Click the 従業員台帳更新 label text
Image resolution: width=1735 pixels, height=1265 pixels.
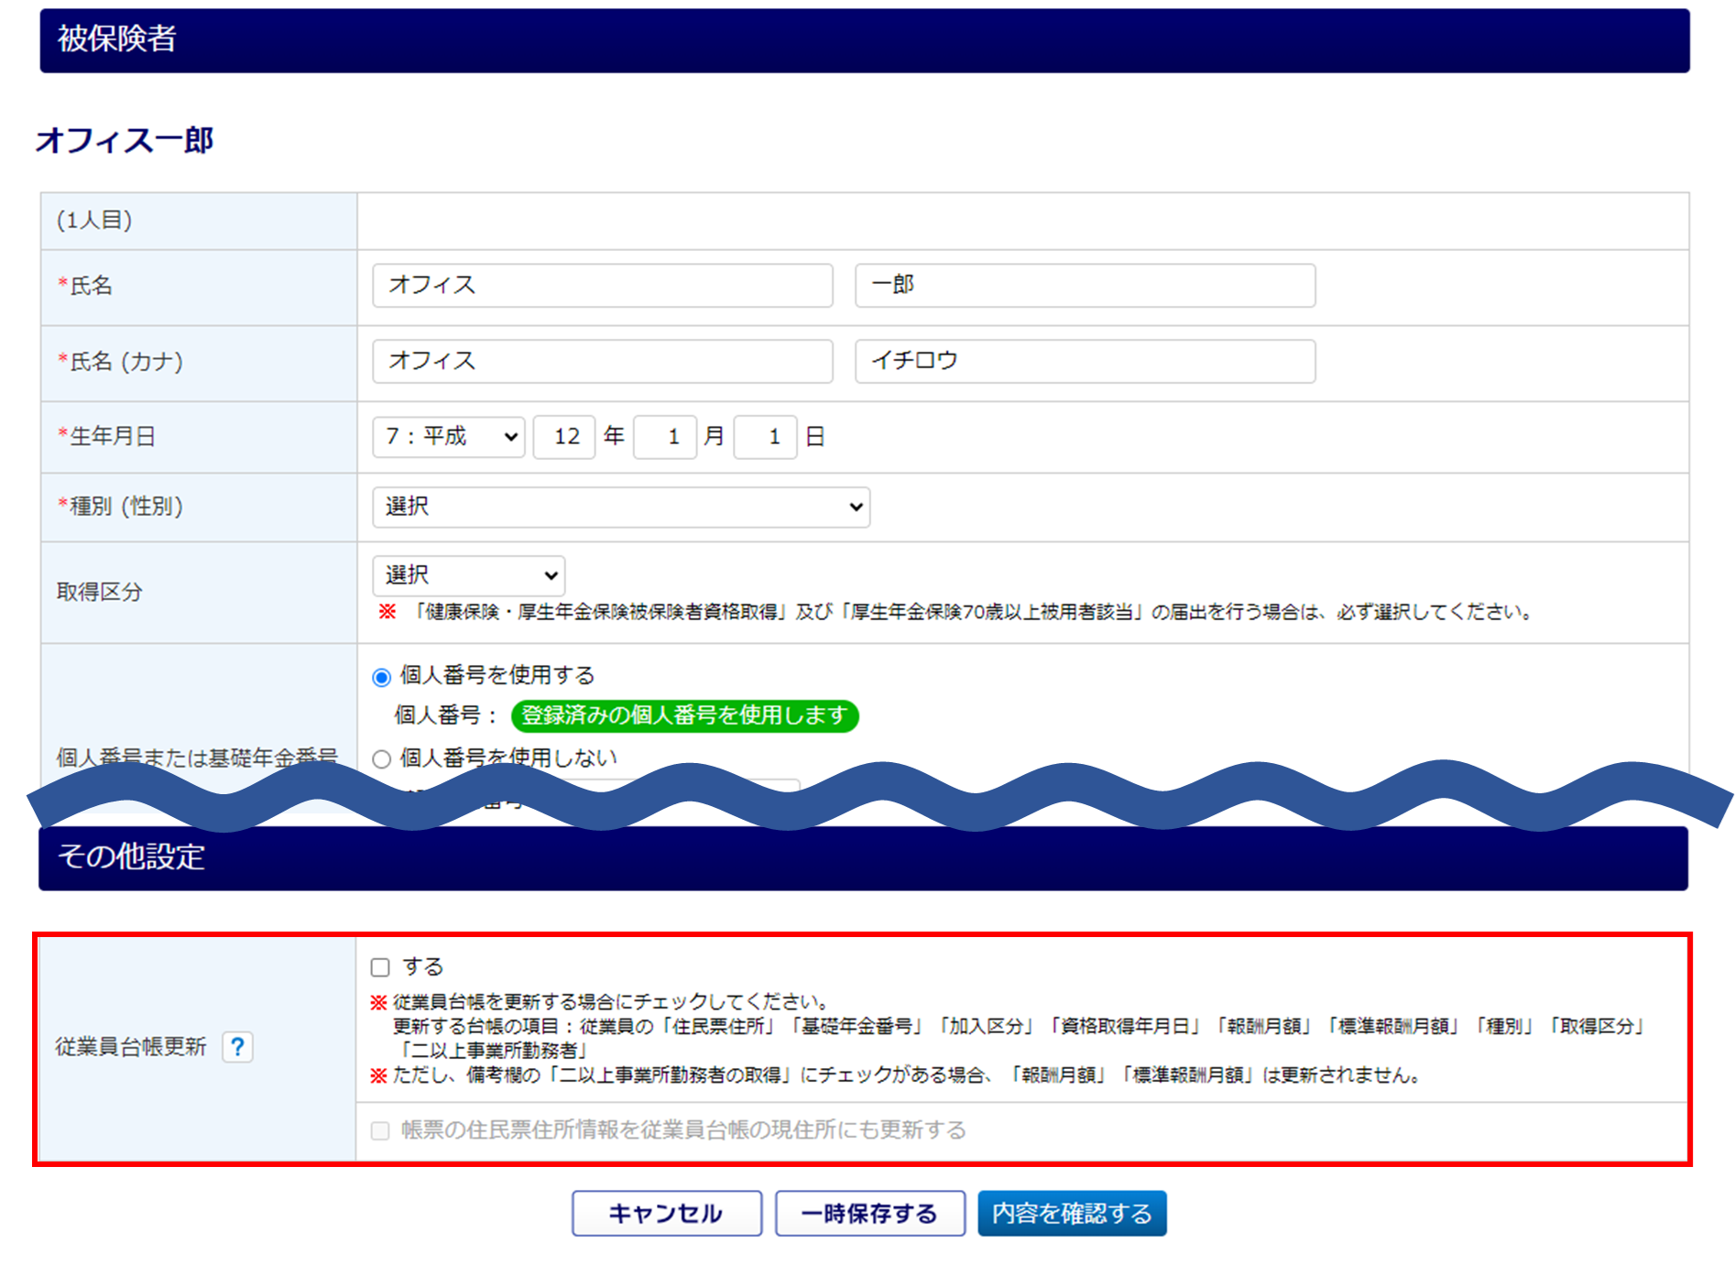pos(131,1047)
